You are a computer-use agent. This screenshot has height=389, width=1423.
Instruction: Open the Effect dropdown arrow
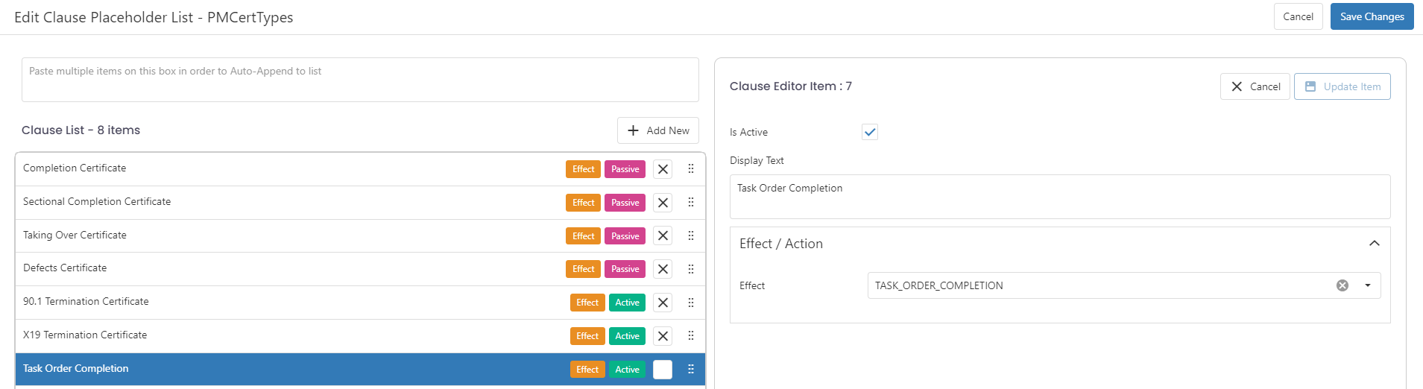[1368, 285]
